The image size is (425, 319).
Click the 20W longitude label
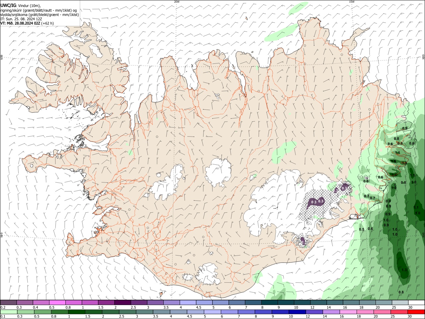click(177, 2)
